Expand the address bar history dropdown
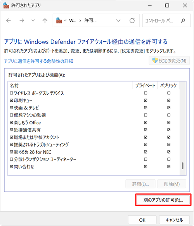 [118, 21]
